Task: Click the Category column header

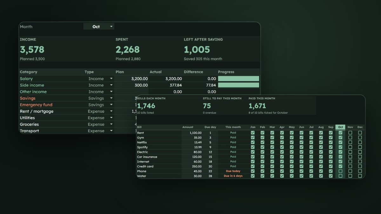Action: pos(29,72)
